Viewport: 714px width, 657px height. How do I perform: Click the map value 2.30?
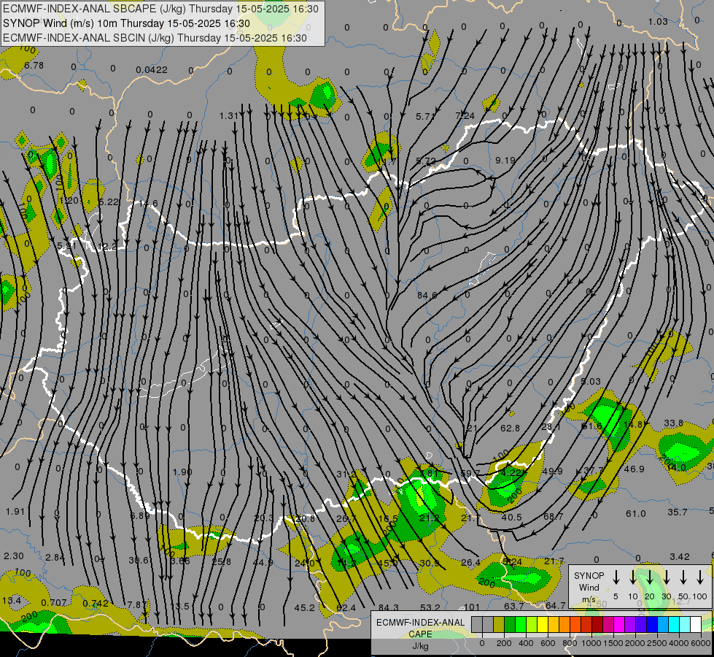14,556
